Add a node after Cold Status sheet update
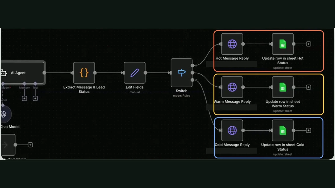 pos(308,130)
